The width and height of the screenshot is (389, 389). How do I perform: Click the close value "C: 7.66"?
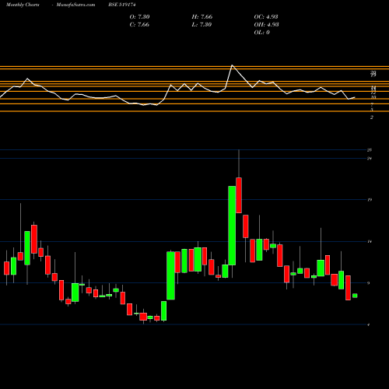(x=139, y=25)
